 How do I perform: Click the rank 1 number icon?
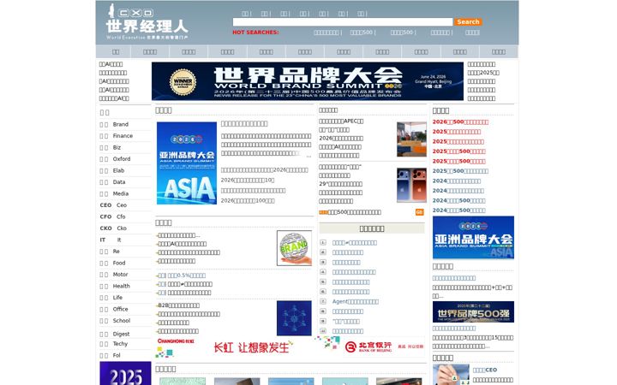click(323, 242)
